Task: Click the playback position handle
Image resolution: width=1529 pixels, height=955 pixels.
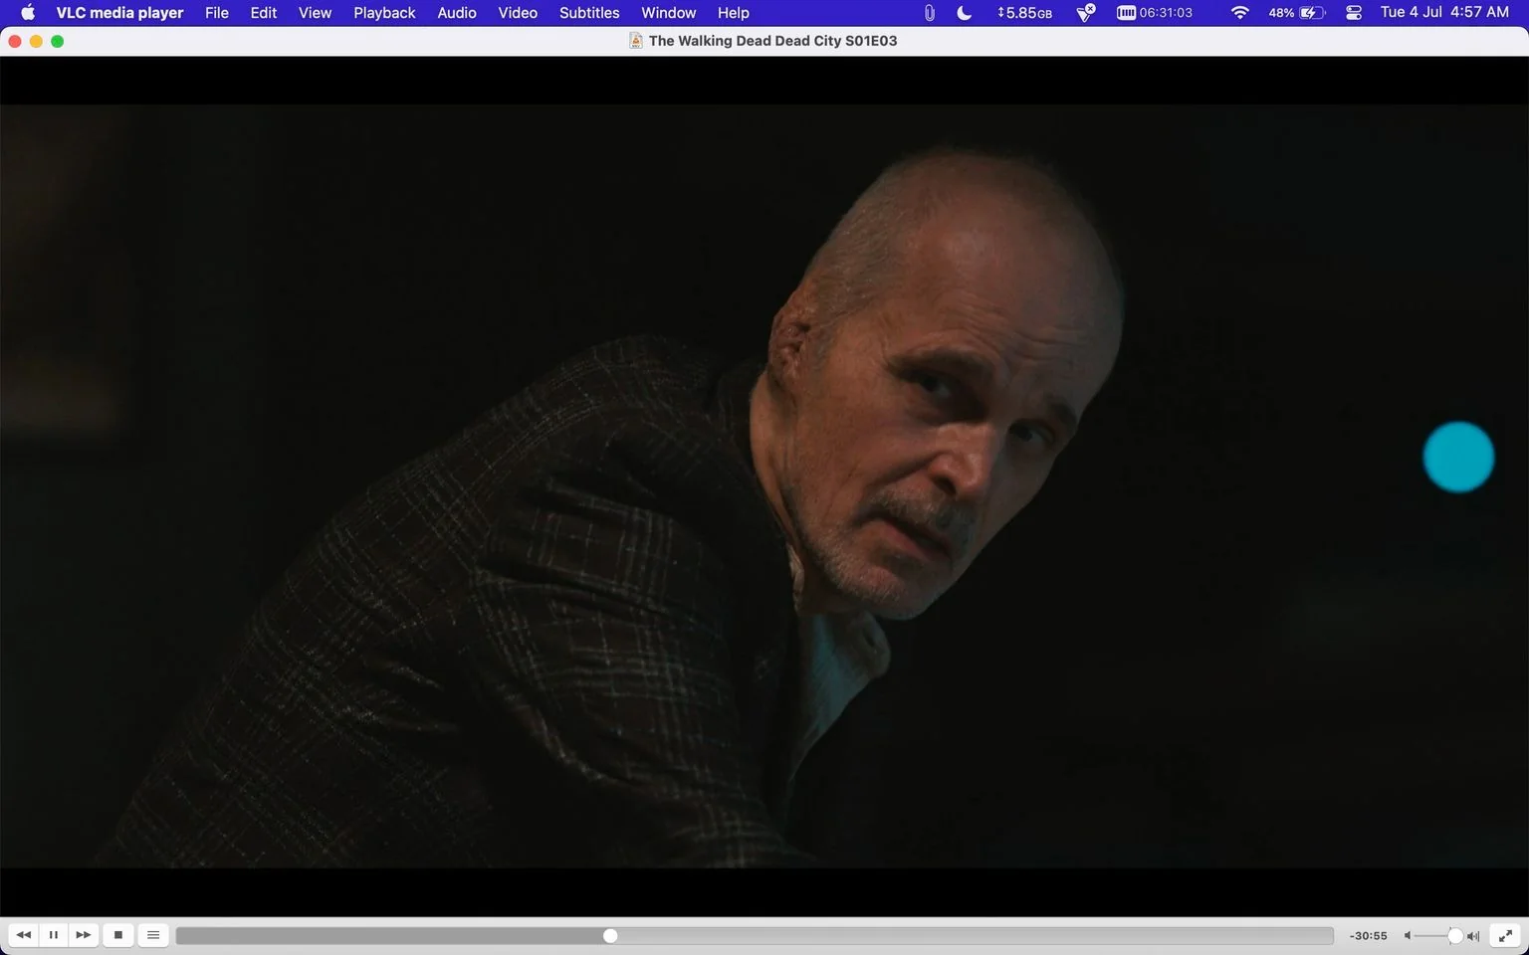Action: point(610,936)
